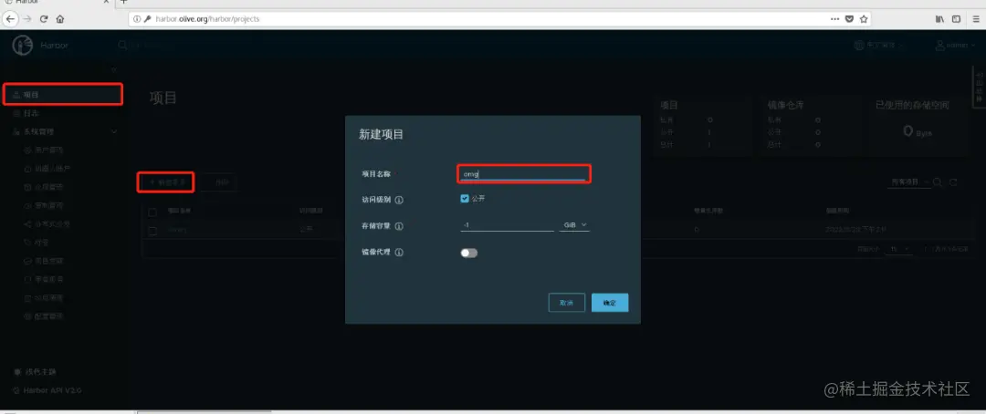986x414 pixels.
Task: Click the browser forward arrow
Action: click(27, 19)
